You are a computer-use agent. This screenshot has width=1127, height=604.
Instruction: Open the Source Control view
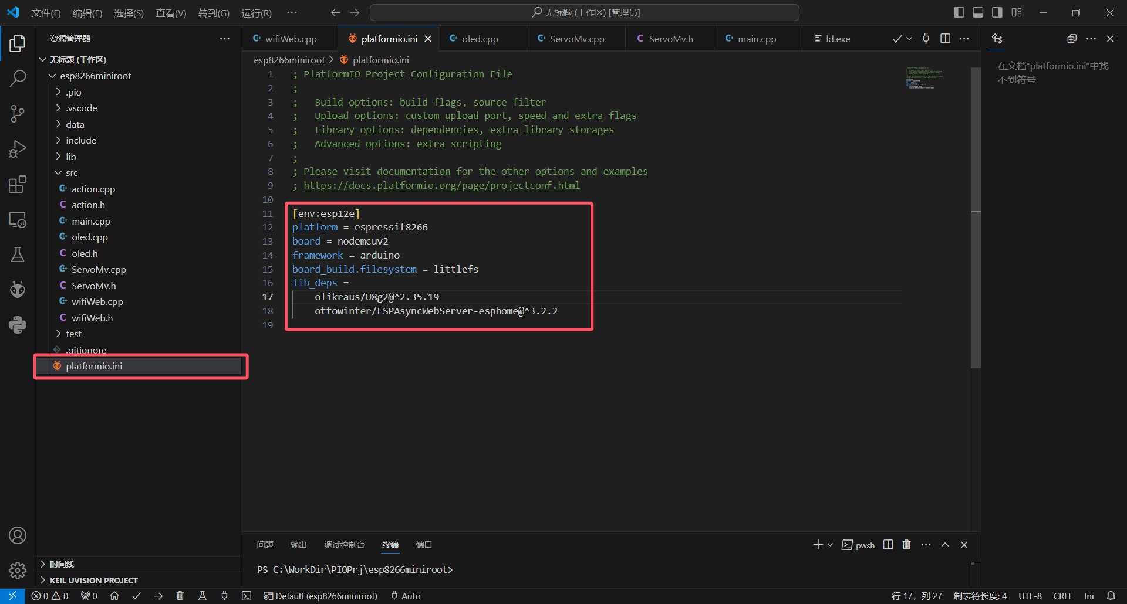(x=18, y=114)
